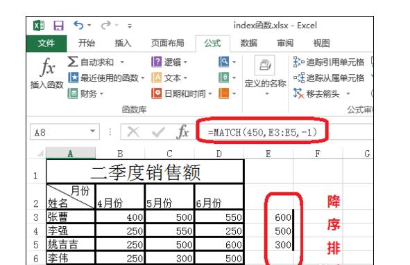Click the Save floppy disk icon
This screenshot has width=410, height=265.
(x=58, y=26)
